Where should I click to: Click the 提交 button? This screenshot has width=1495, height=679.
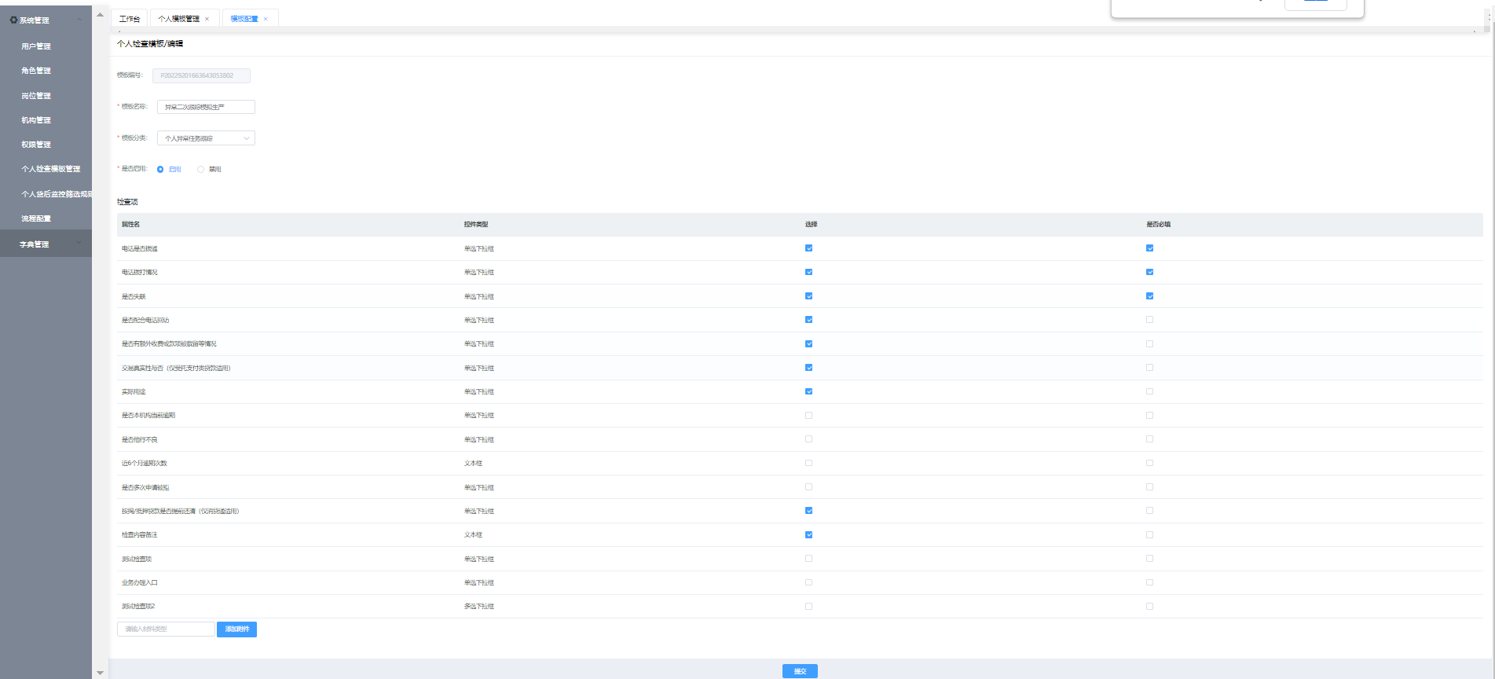800,671
